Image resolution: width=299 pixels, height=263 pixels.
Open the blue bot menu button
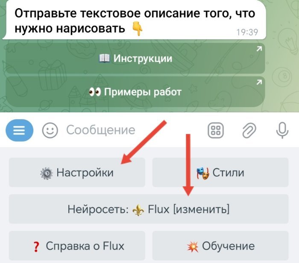tap(20, 130)
